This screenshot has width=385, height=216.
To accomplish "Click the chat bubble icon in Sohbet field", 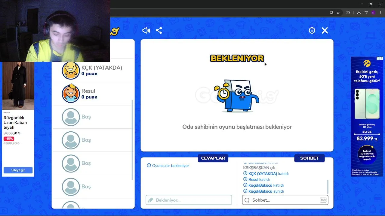I will [247, 200].
